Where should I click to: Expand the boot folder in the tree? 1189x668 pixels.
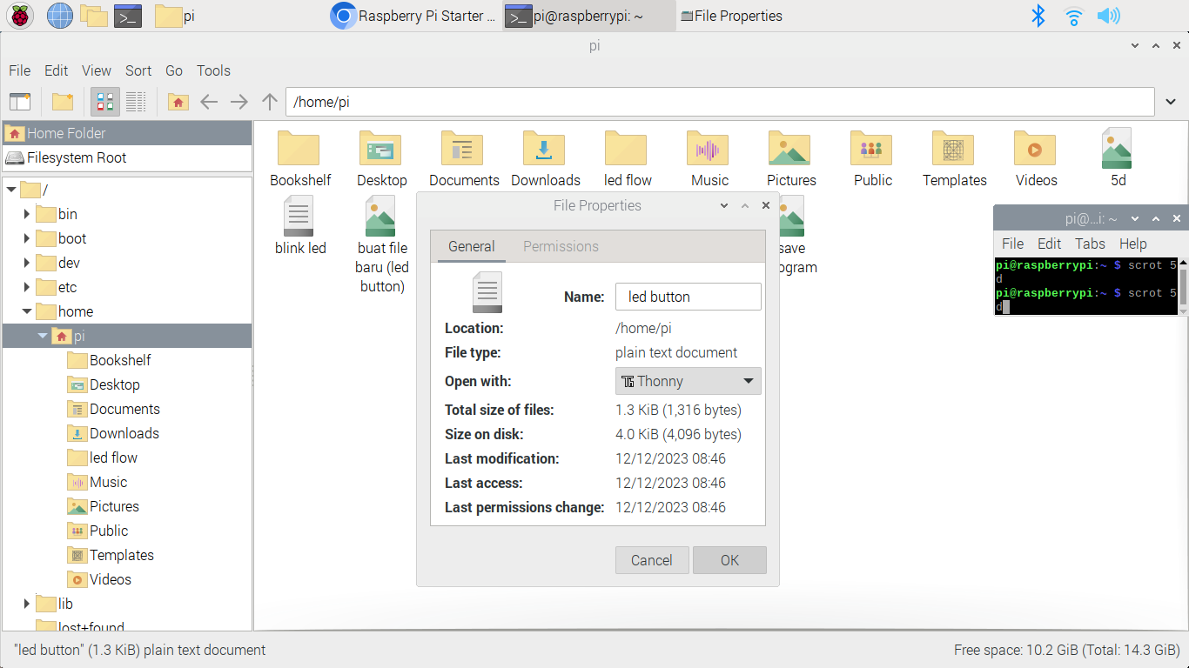point(27,238)
